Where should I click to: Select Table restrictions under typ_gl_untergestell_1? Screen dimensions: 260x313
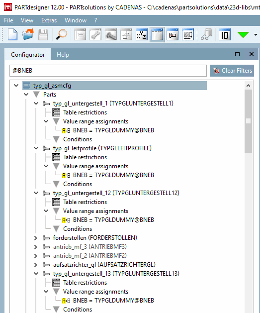pyautogui.click(x=85, y=112)
